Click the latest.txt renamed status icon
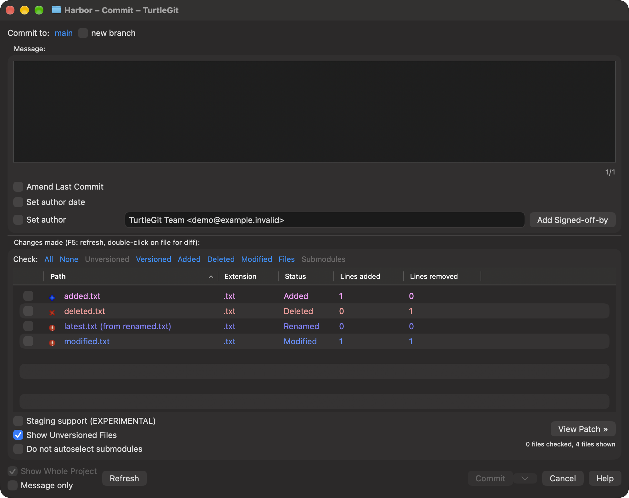The image size is (629, 498). click(52, 327)
